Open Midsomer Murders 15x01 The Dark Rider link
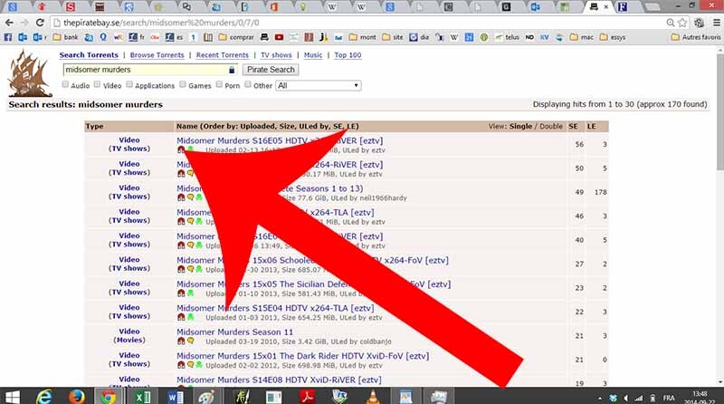This screenshot has height=404, width=724. (302, 356)
